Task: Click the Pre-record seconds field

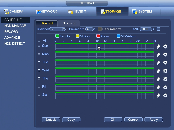Action: pos(89,29)
